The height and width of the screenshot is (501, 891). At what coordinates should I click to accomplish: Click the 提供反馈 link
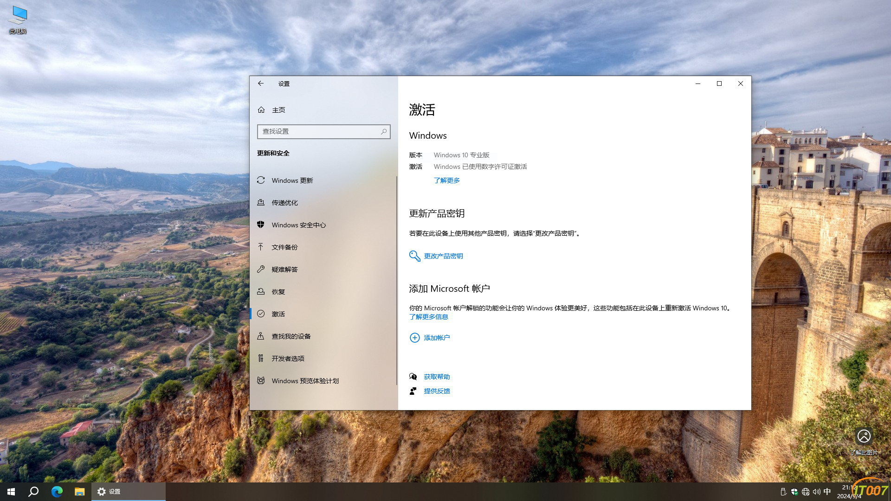pos(437,391)
